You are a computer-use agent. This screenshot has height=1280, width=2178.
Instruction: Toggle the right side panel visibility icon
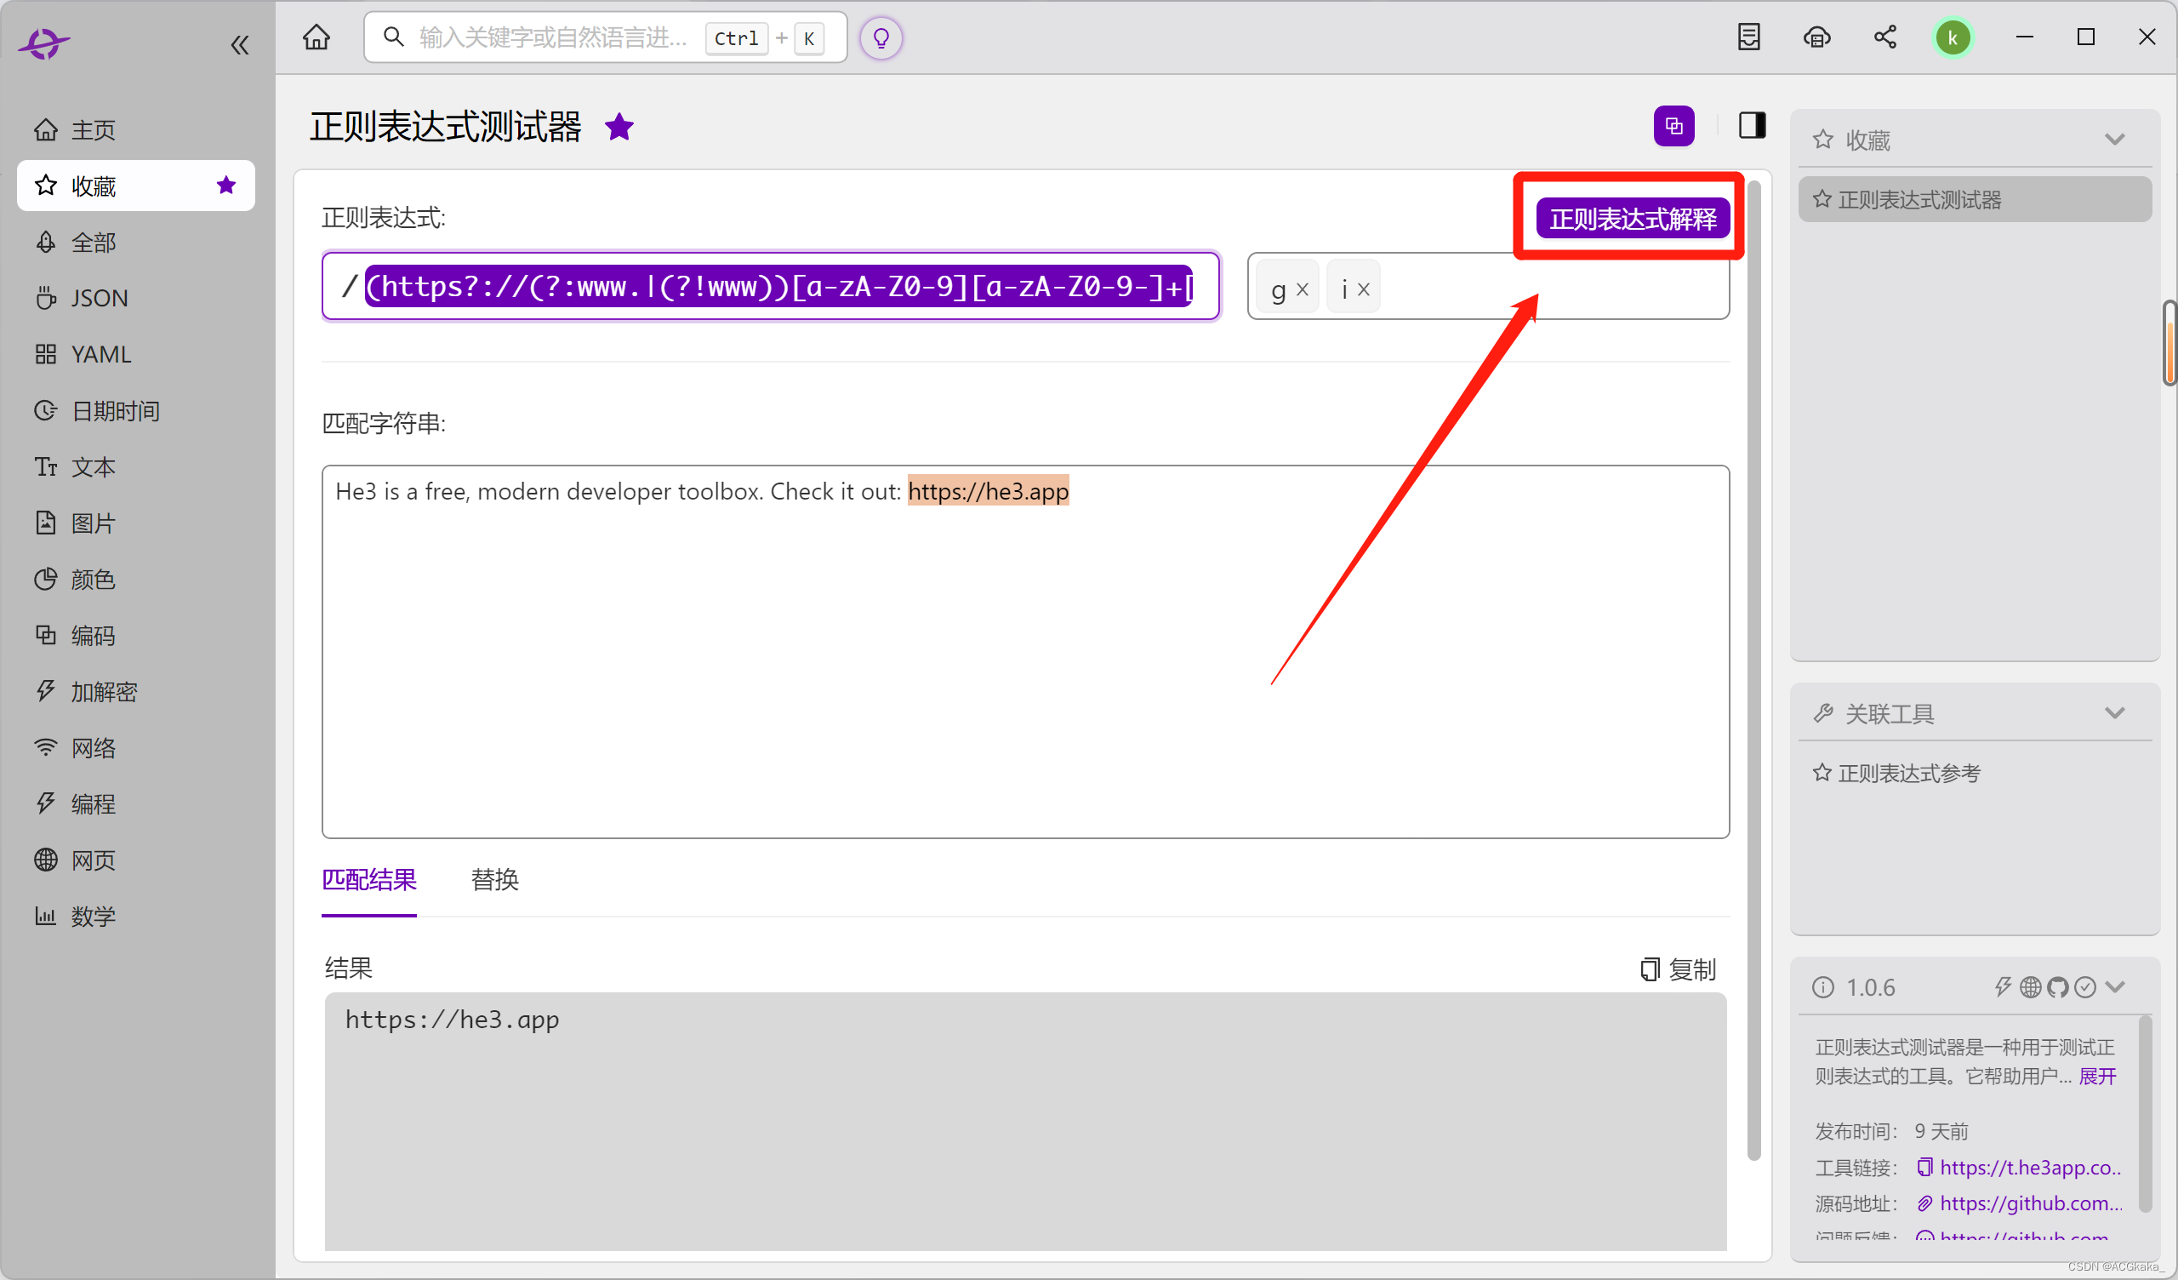pyautogui.click(x=1752, y=126)
